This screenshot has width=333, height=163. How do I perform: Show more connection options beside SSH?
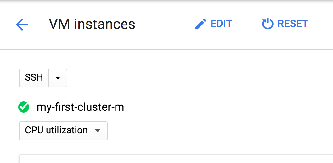(58, 78)
